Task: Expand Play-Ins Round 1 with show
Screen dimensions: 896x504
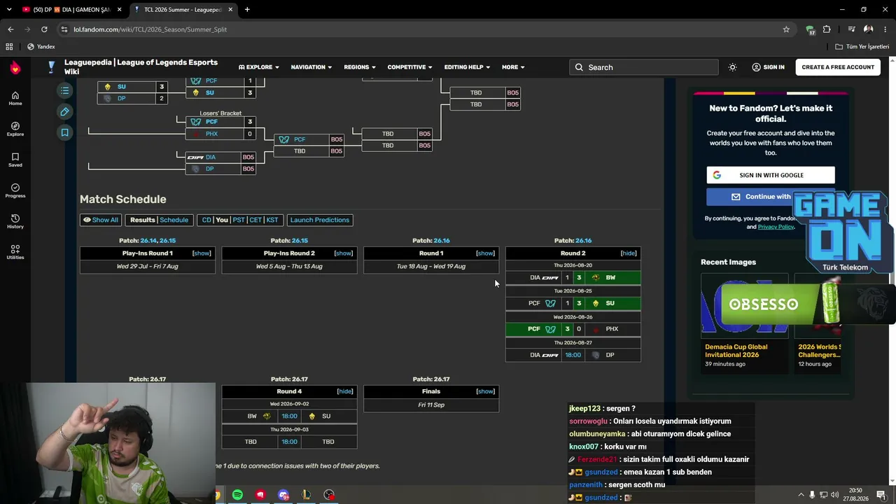Action: (x=202, y=253)
